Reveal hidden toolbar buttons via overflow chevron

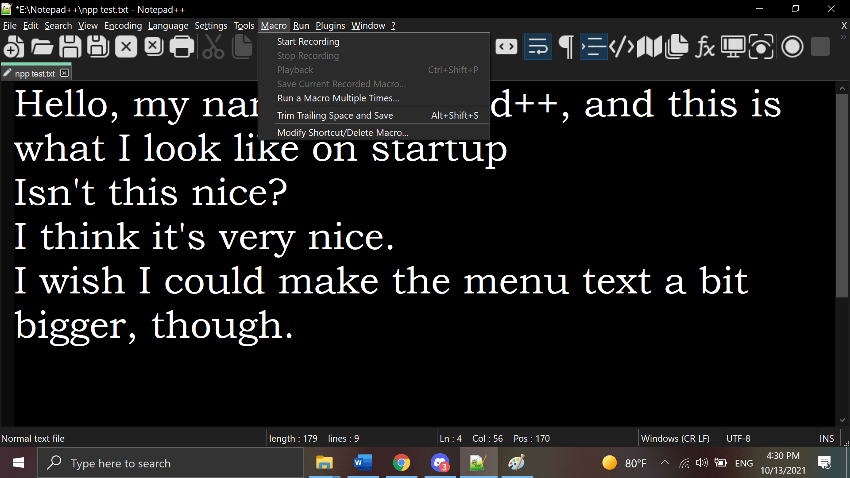coord(842,38)
